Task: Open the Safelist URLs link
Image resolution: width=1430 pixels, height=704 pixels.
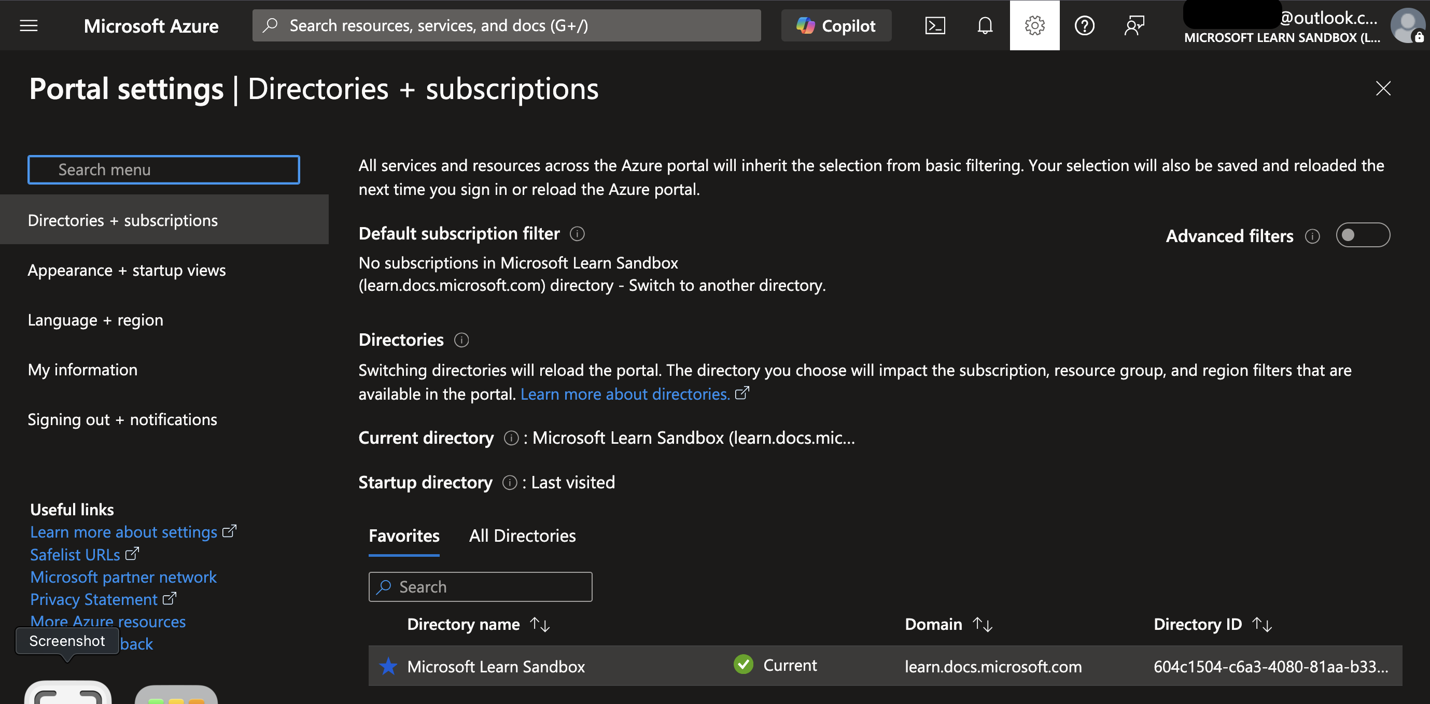Action: 76,555
